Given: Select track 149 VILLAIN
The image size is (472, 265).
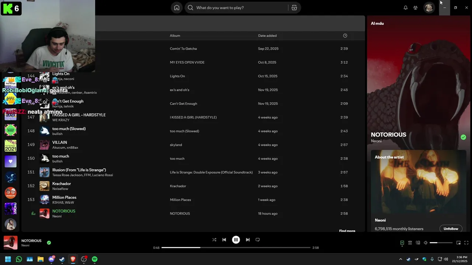Looking at the screenshot, I should coord(193,145).
